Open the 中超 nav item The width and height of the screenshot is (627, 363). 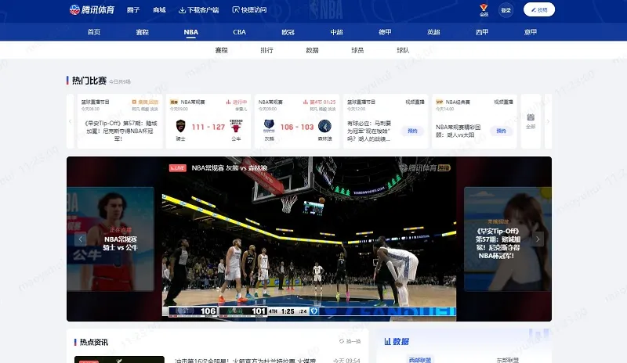coord(336,32)
